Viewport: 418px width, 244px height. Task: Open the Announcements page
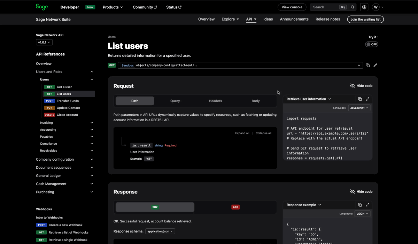(x=294, y=19)
